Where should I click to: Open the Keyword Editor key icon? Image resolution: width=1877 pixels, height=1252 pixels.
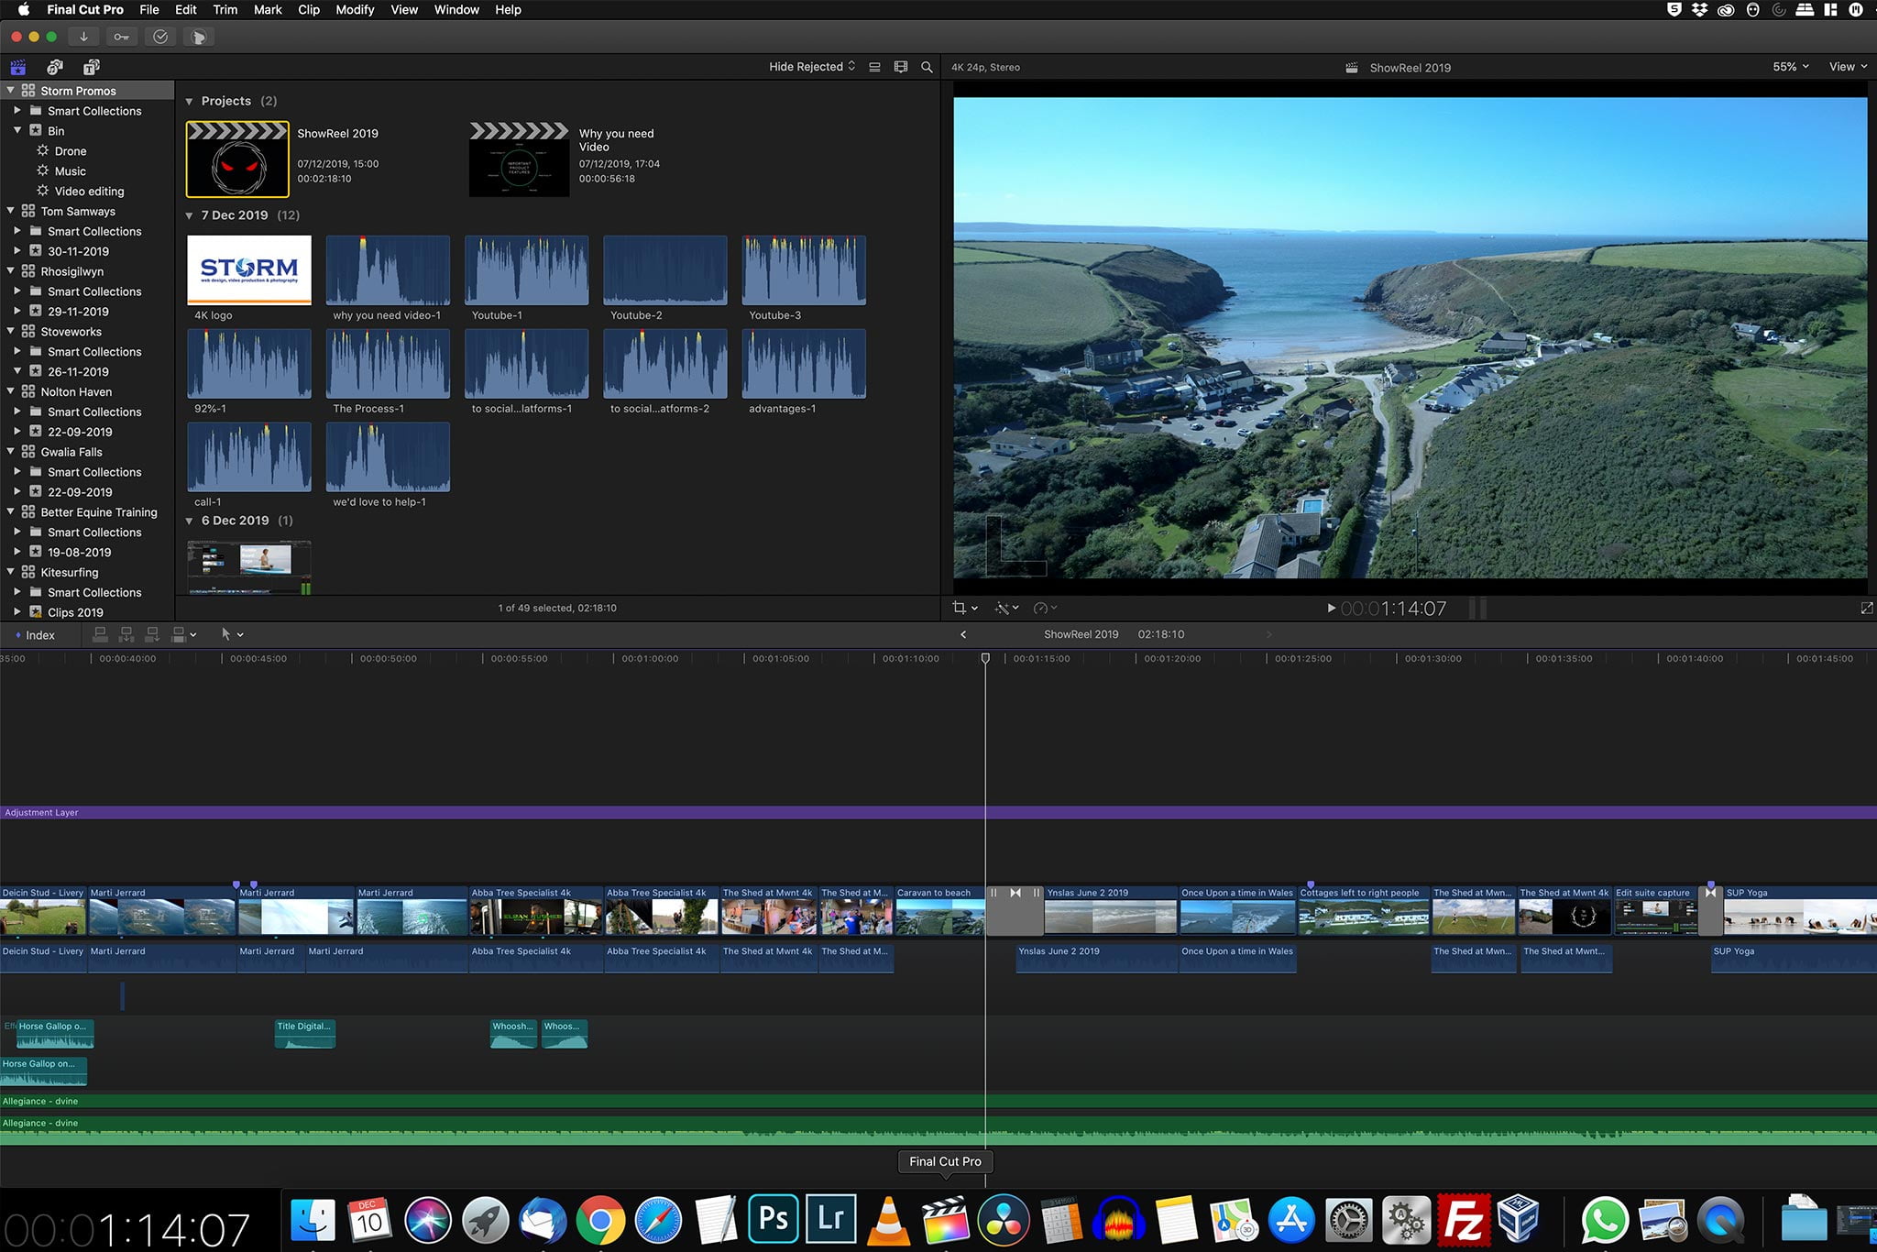coord(122,37)
